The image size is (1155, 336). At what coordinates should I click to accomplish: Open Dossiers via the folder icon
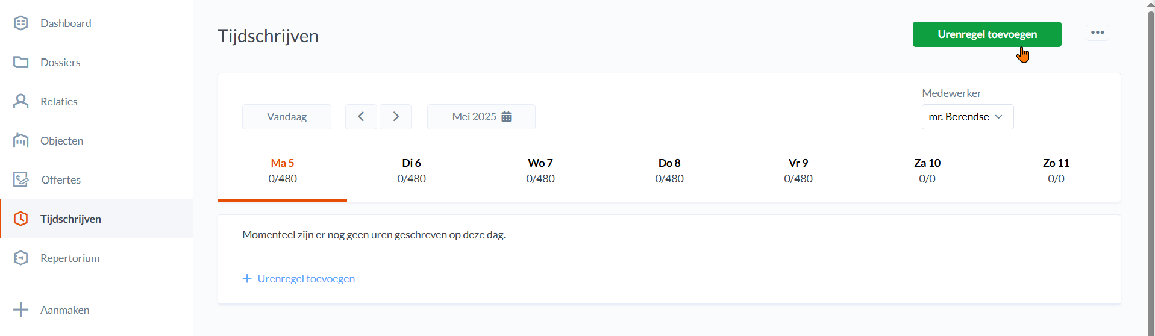coord(21,63)
